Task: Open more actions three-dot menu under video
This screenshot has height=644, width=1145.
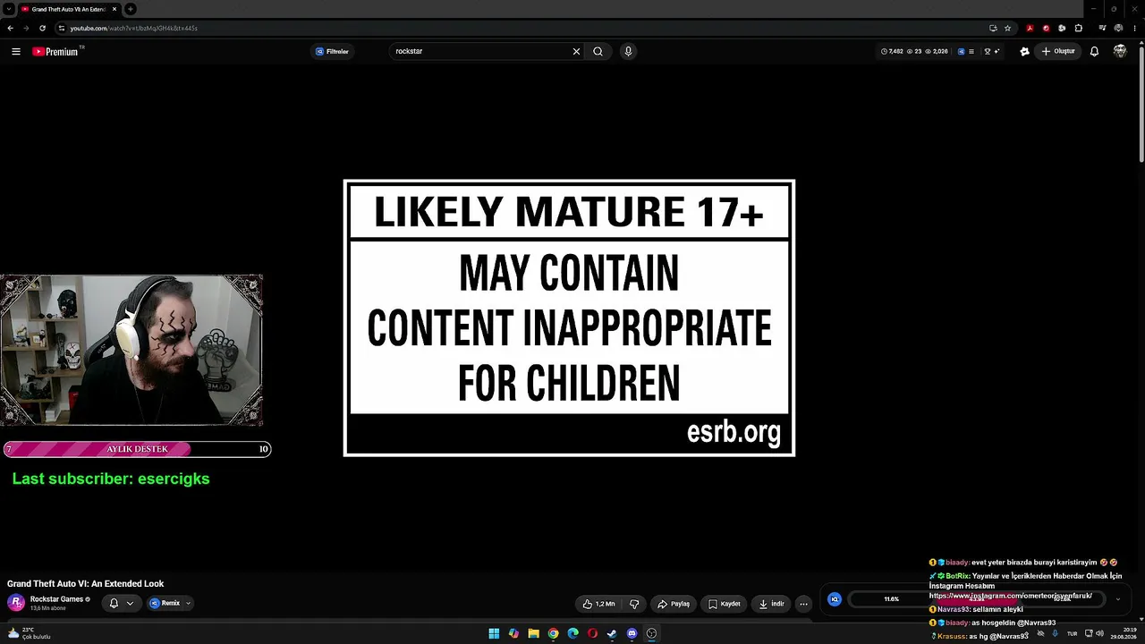Action: (803, 604)
